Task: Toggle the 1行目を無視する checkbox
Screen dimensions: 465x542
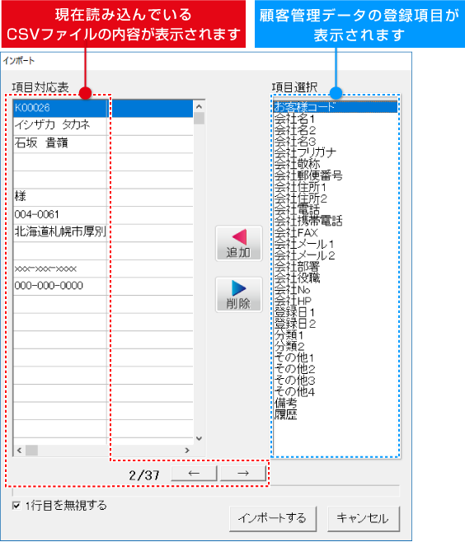Action: (x=16, y=506)
